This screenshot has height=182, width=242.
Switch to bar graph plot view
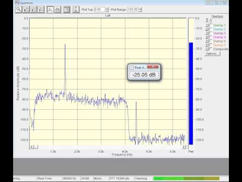(x=57, y=10)
